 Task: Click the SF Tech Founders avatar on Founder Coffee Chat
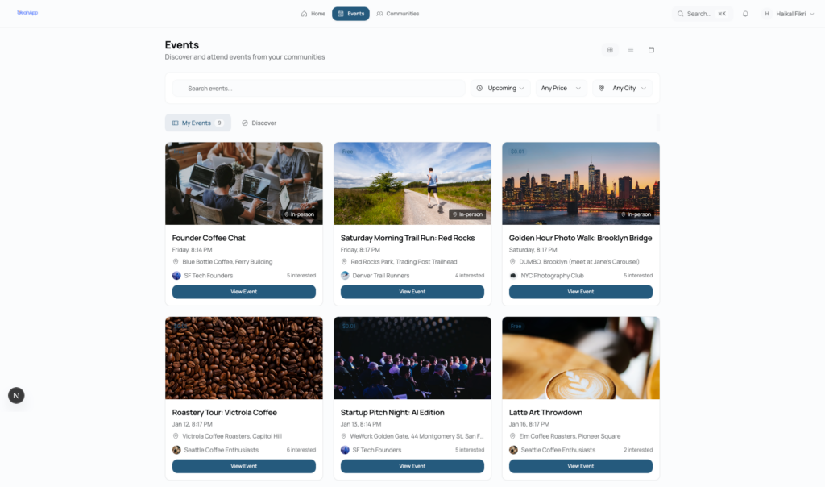click(176, 276)
